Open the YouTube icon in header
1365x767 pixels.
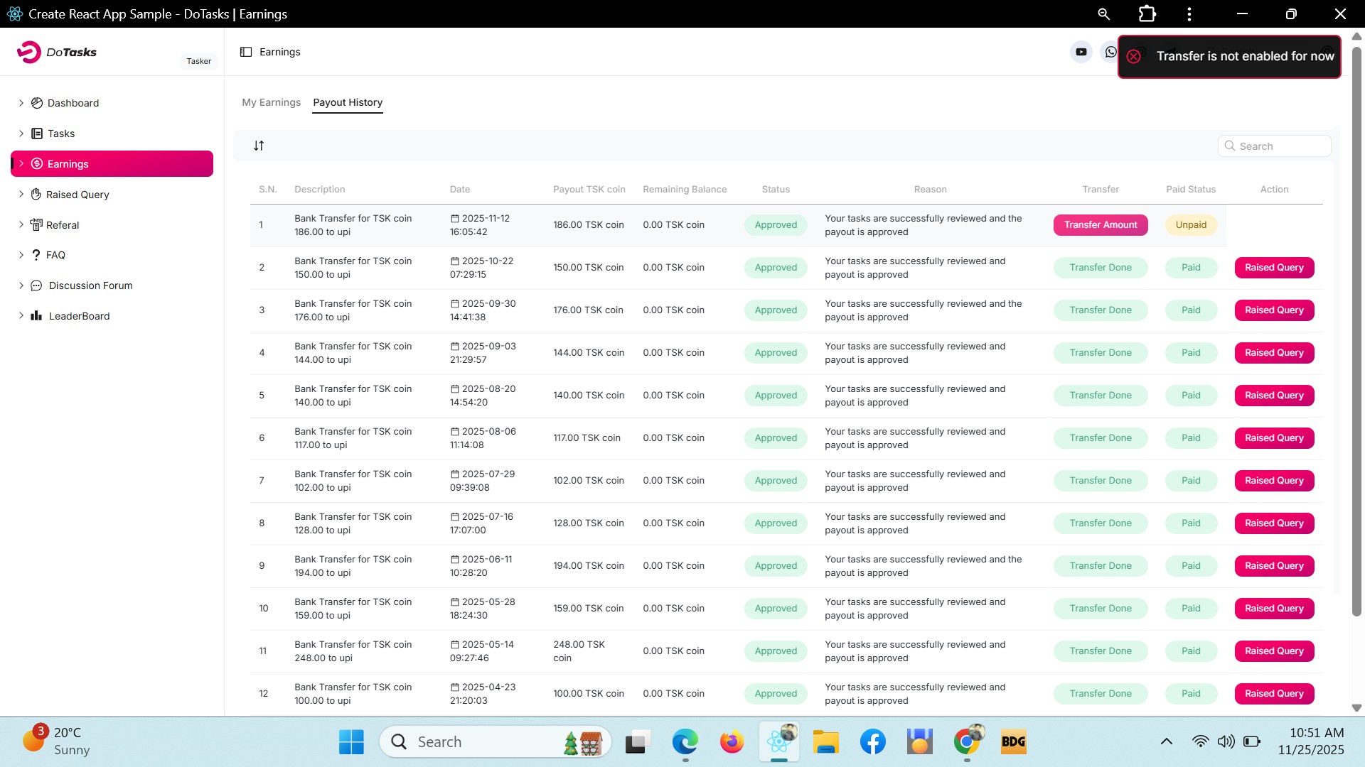(1081, 52)
